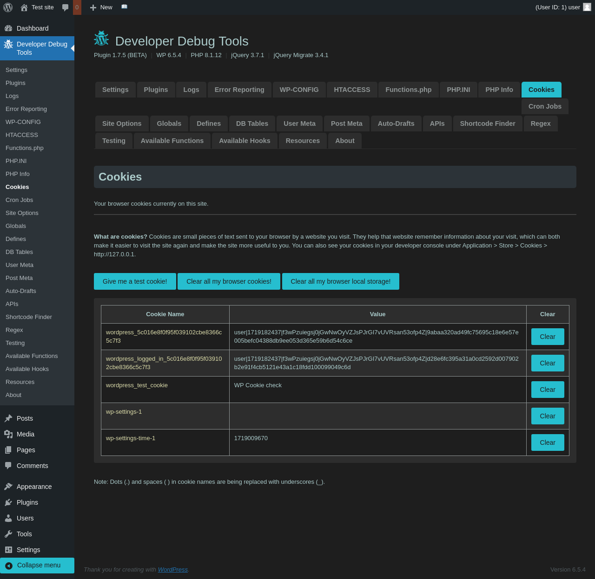595x579 pixels.
Task: Open Available Hooks in sidebar submenu
Action: click(x=27, y=369)
